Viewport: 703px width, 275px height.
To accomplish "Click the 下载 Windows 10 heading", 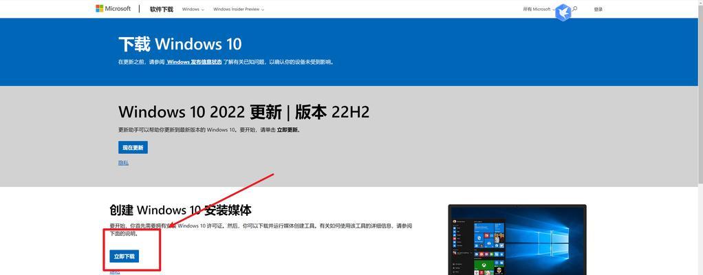I will pos(180,44).
